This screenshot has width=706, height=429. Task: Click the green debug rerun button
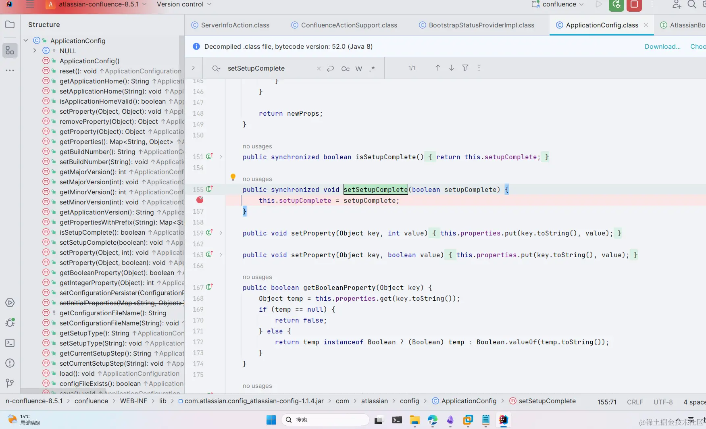[616, 4]
